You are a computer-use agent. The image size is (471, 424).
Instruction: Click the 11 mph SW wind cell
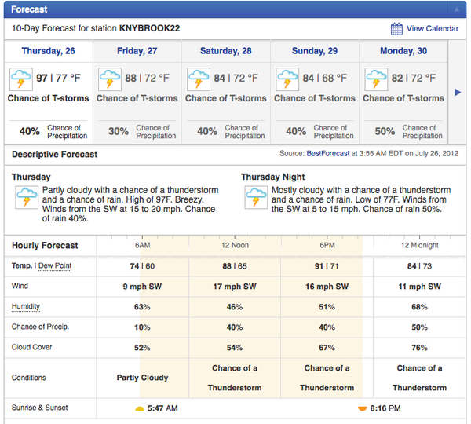(419, 287)
